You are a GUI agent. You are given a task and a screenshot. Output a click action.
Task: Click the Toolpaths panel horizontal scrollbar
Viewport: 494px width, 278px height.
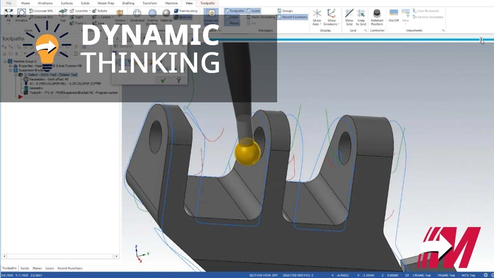60,256
